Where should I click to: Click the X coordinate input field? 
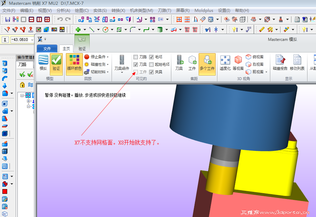[x=20, y=40]
